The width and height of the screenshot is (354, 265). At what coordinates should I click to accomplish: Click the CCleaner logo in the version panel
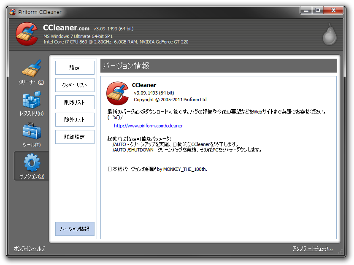pyautogui.click(x=118, y=93)
